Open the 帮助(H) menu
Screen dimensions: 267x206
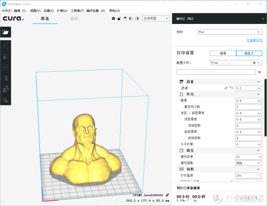(x=114, y=11)
